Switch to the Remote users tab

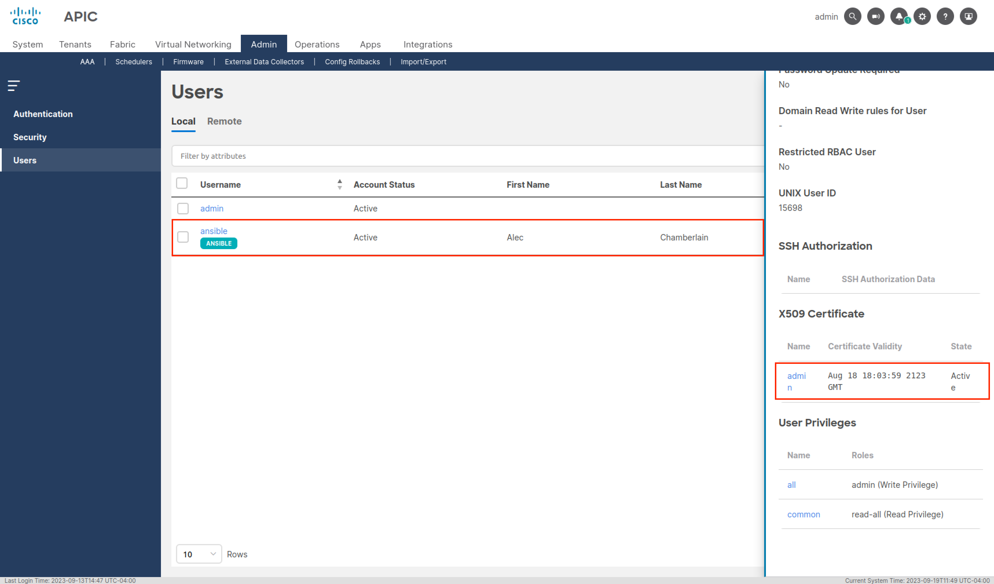(224, 121)
